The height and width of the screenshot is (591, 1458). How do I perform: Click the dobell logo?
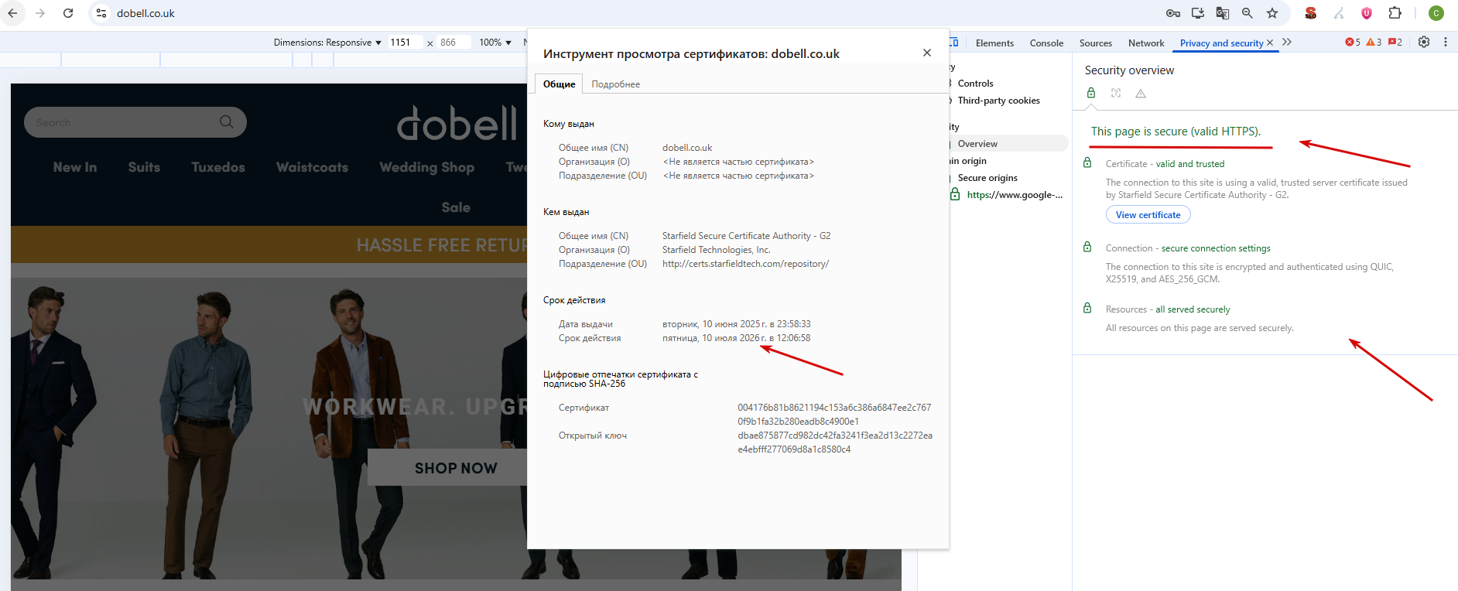[457, 124]
